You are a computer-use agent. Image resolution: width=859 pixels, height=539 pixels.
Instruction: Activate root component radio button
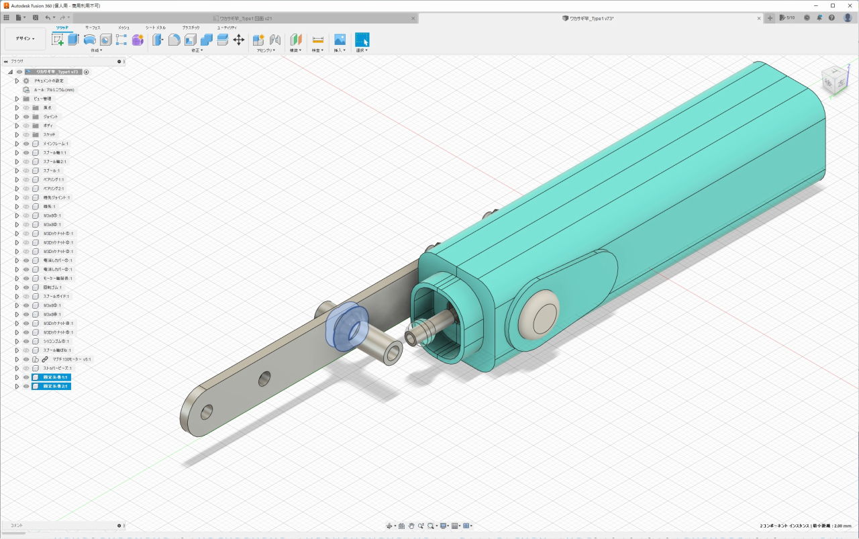coord(87,72)
